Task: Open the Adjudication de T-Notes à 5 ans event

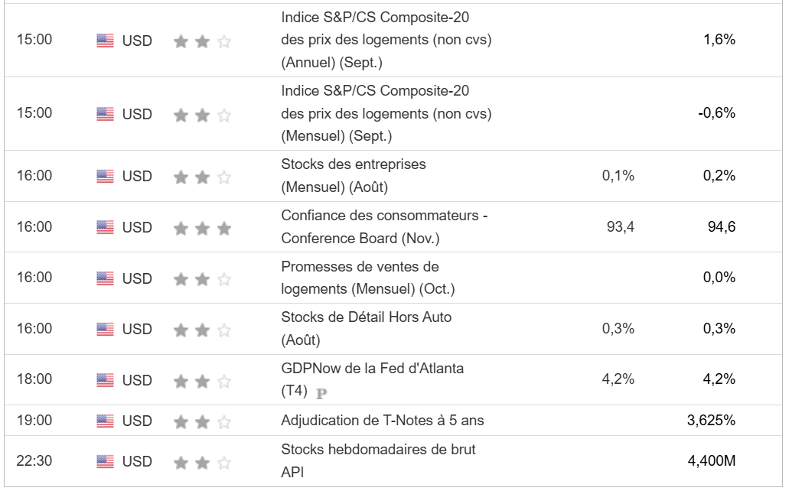Action: click(x=382, y=420)
